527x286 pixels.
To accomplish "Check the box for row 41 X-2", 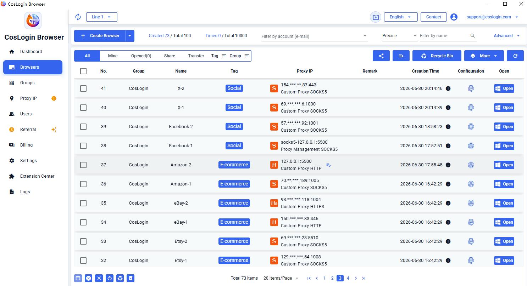I will (x=83, y=88).
